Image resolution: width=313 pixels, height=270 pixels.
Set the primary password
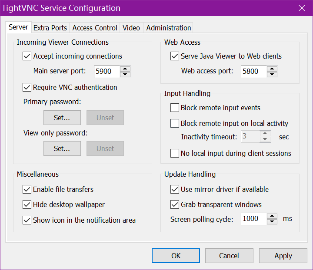point(62,118)
